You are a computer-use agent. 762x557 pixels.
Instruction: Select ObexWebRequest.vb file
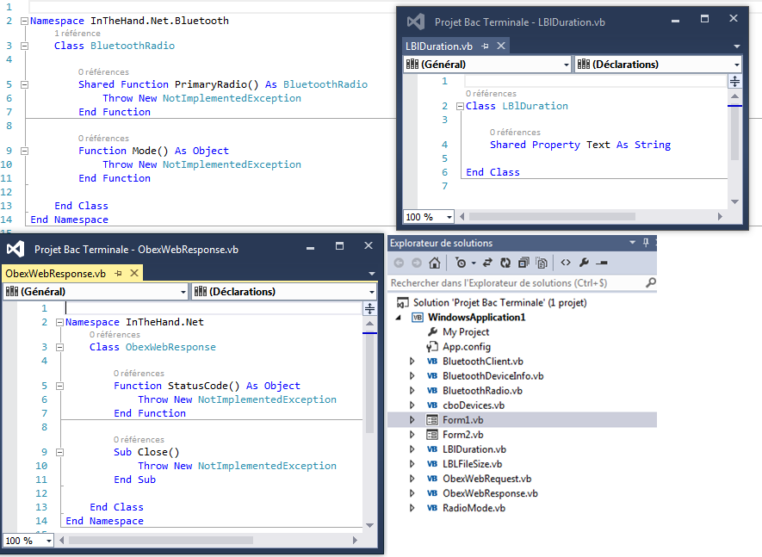point(486,479)
